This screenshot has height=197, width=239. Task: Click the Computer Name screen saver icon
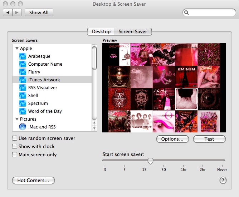pyautogui.click(x=23, y=64)
